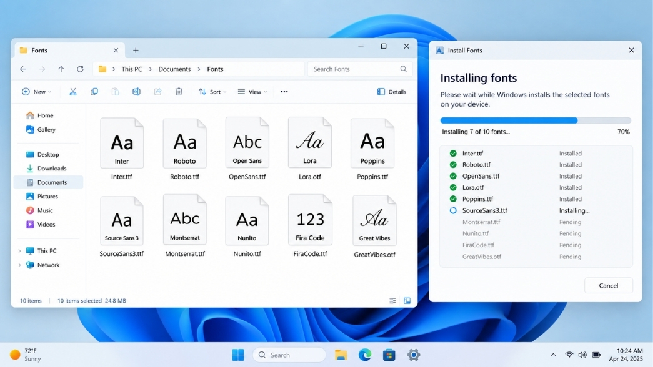Viewport: 653px width, 367px height.
Task: Click the Copy icon in toolbar
Action: click(x=94, y=92)
